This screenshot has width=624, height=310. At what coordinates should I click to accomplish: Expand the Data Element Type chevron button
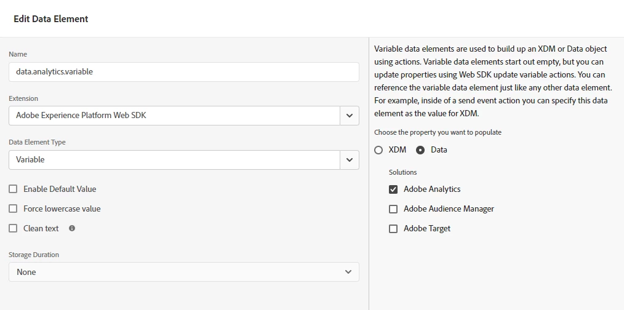tap(350, 160)
